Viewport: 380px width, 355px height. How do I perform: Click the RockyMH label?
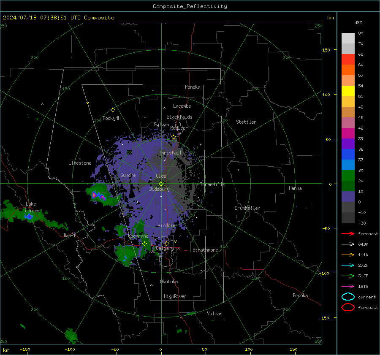[x=111, y=118]
